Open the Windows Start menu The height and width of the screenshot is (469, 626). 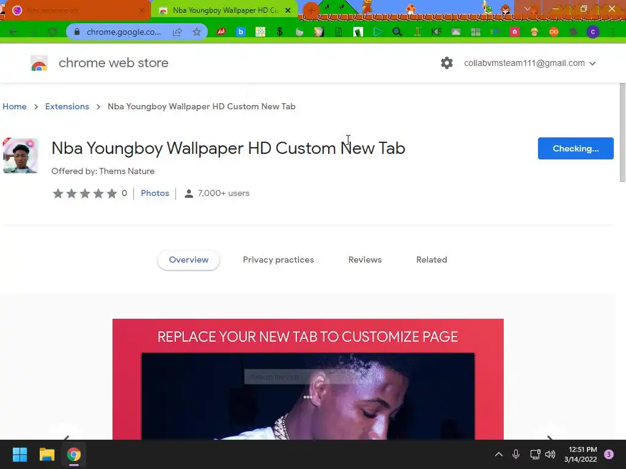pos(20,454)
